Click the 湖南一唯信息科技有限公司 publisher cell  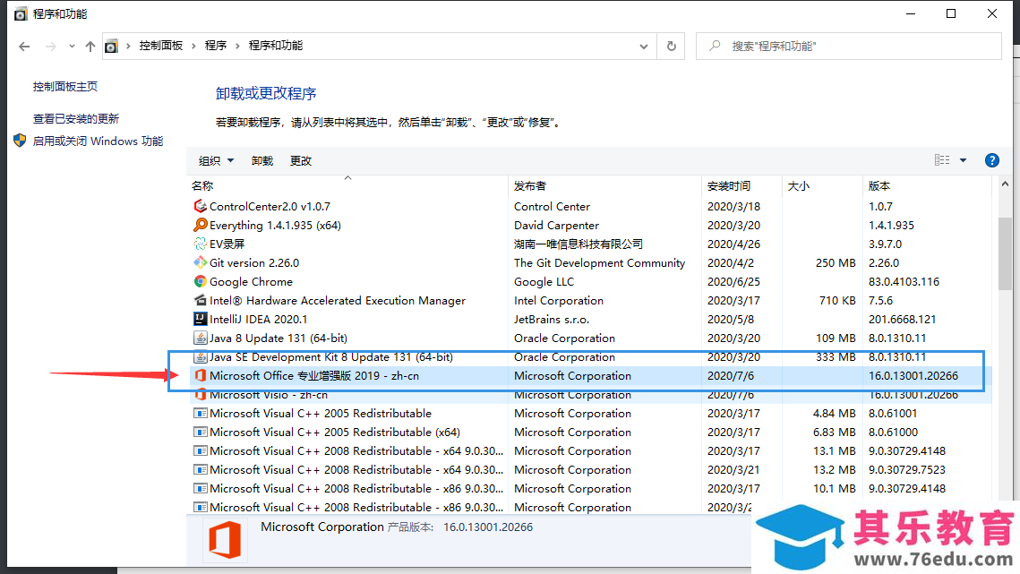tap(578, 244)
